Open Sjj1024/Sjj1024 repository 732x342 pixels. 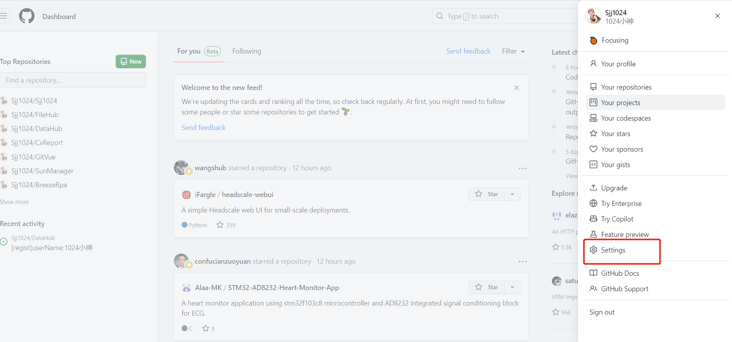tap(34, 101)
